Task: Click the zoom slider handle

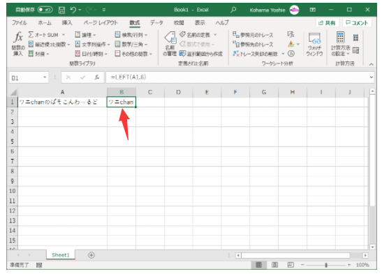Action: coord(326,265)
